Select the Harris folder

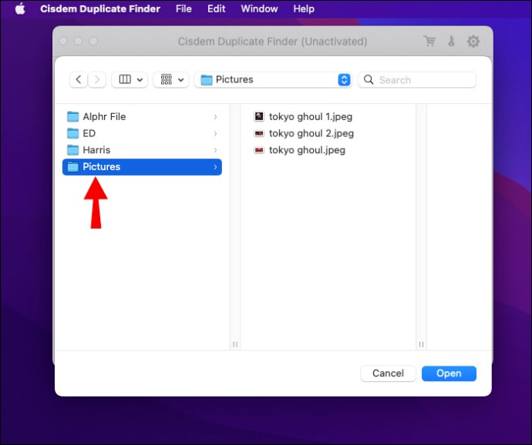142,150
